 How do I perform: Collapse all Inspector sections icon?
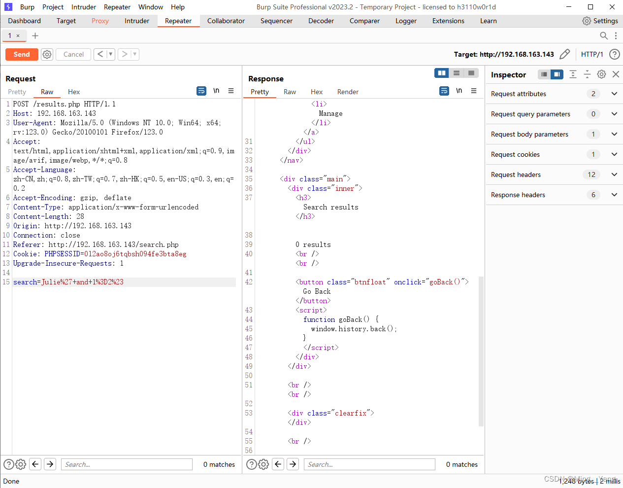[587, 74]
